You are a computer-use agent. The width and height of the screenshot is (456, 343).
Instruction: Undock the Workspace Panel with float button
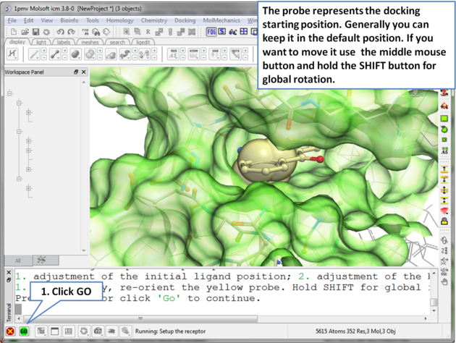(x=76, y=72)
